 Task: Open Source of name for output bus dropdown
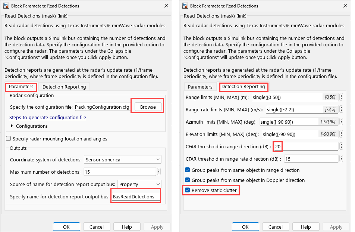(x=139, y=184)
